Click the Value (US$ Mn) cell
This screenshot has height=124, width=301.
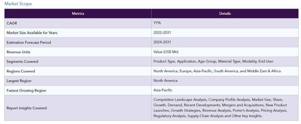166,52
